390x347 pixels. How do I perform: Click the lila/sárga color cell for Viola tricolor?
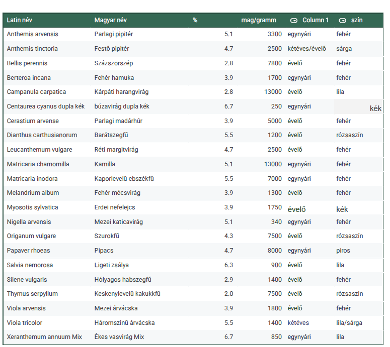point(349,323)
